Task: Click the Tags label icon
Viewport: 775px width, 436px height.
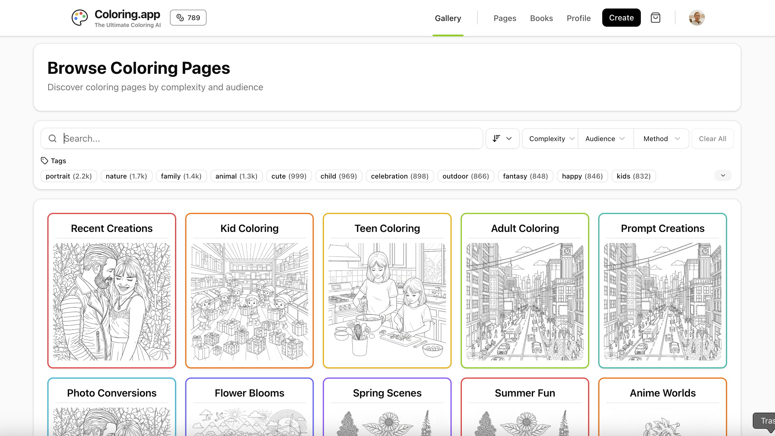Action: [x=44, y=160]
